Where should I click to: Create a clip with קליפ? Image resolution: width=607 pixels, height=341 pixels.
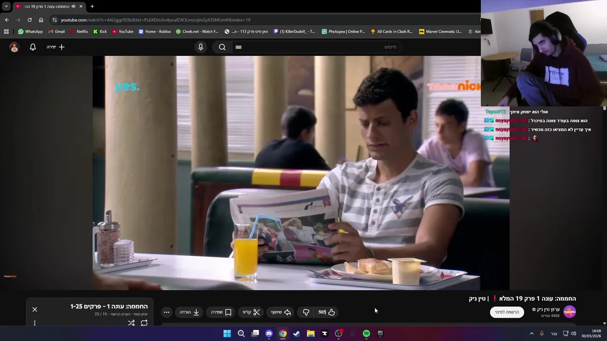251,312
